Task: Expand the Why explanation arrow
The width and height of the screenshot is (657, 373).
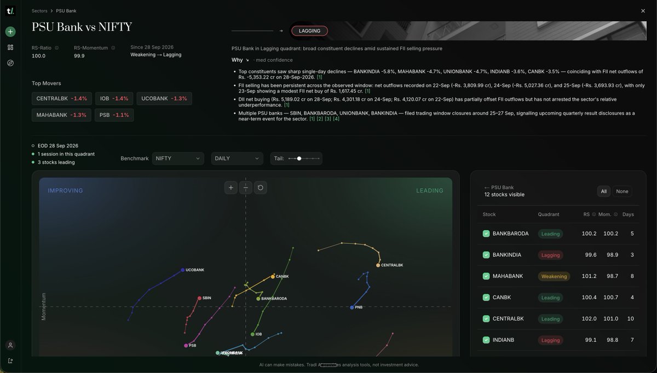Action: point(247,60)
